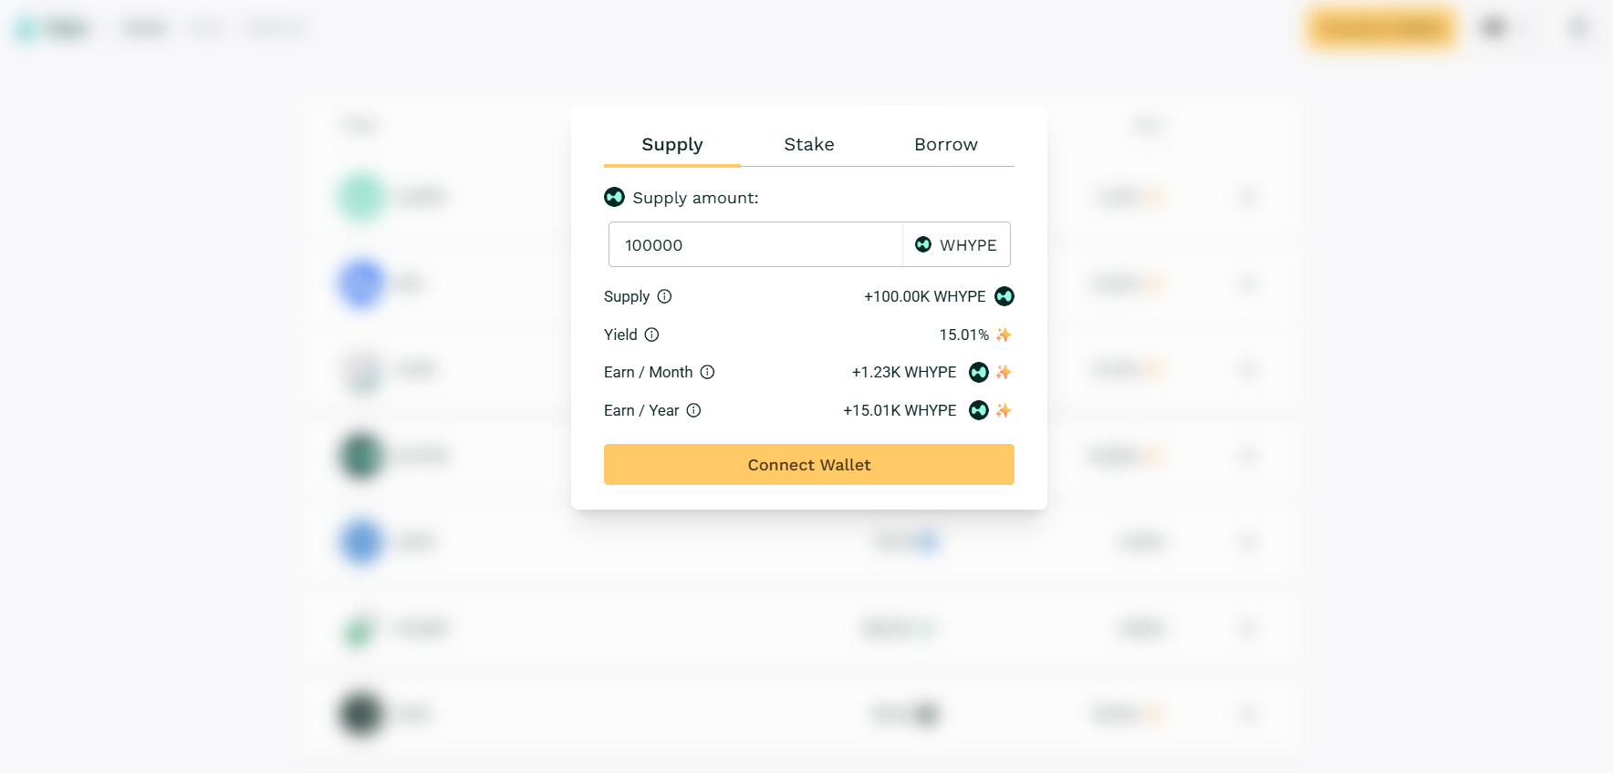Open the Borrow tab

pyautogui.click(x=945, y=145)
